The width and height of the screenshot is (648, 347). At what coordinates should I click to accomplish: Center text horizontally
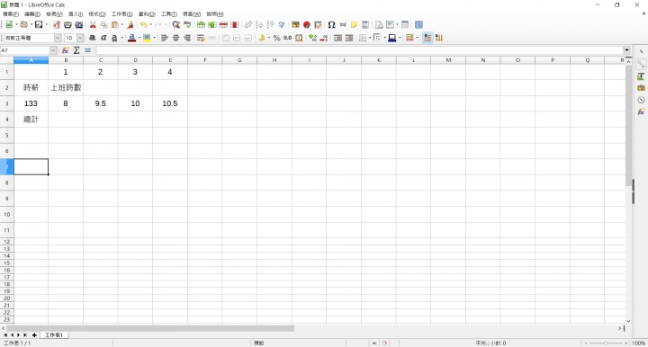click(175, 38)
